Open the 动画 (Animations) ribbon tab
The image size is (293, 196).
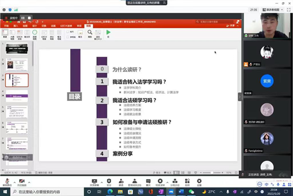point(53,26)
